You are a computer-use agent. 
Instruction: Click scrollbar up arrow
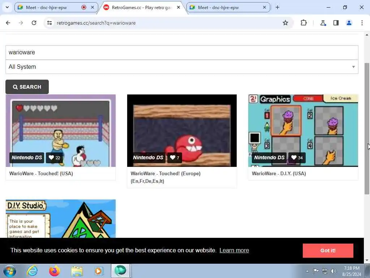[x=367, y=35]
